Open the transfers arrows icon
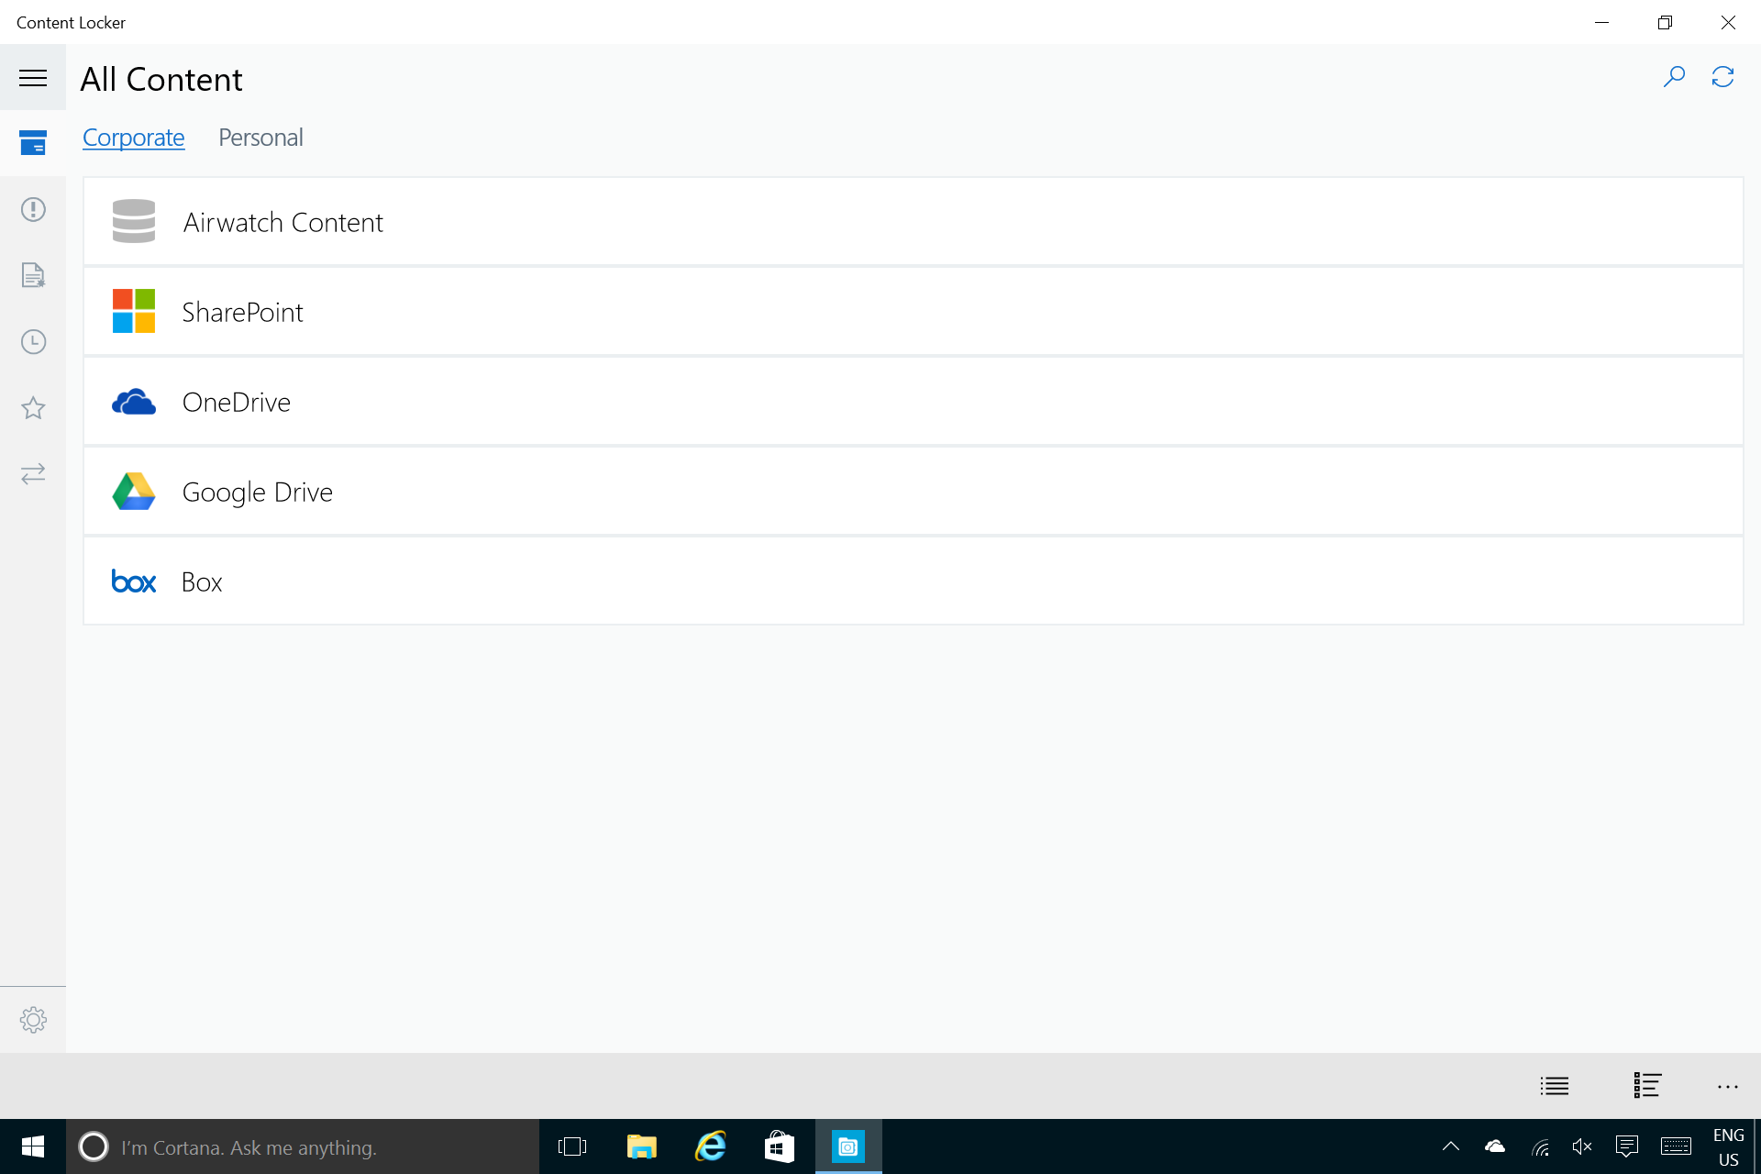The width and height of the screenshot is (1761, 1174). click(33, 474)
